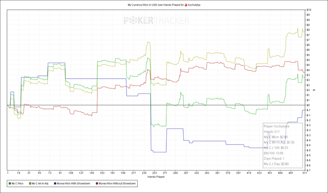
Task: Click the $-7 label on the y-axis
Action: click(x=308, y=170)
